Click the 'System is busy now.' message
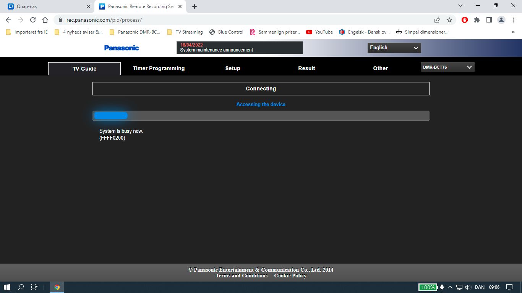The image size is (522, 293). (121, 131)
